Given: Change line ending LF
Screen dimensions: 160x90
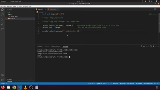Looking at the screenshot, I should click(x=108, y=83).
